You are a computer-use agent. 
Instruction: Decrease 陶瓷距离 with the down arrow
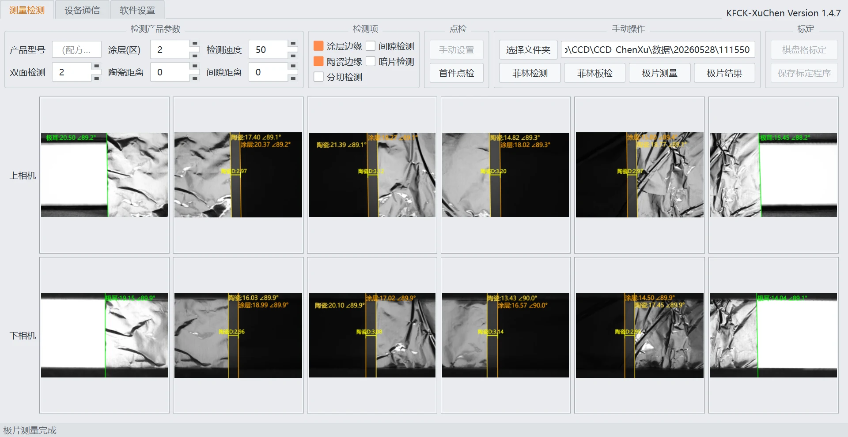click(x=195, y=78)
